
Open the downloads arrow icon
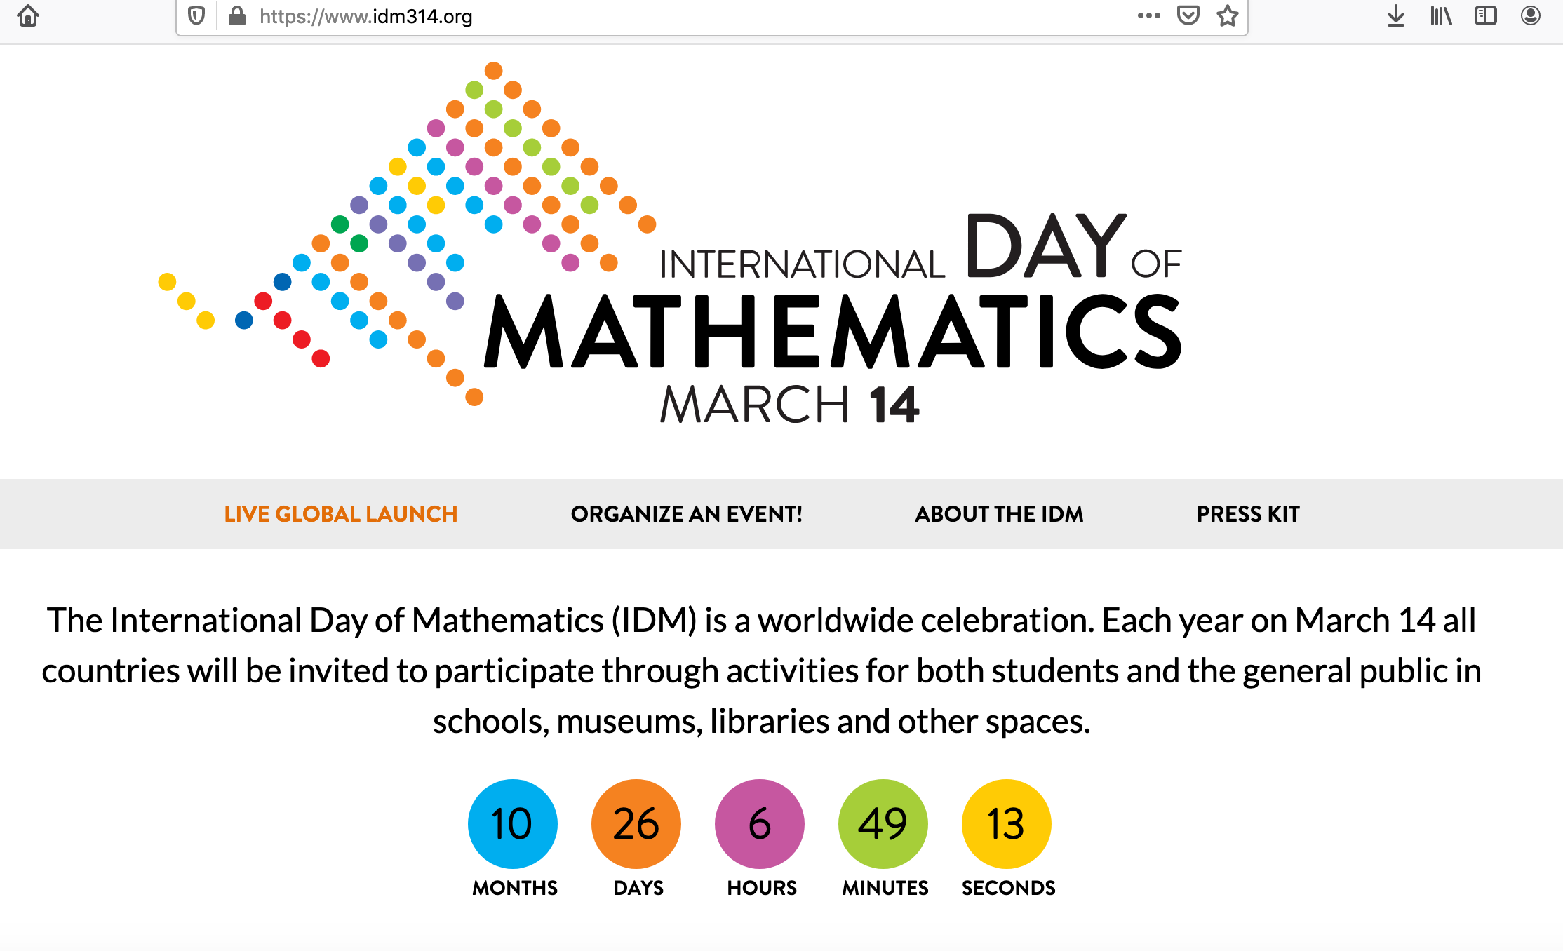pos(1396,15)
